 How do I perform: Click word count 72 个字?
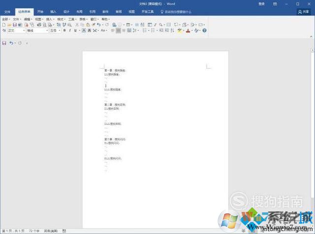point(34,231)
